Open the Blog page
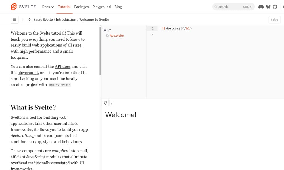The image size is (284, 170). pyautogui.click(x=118, y=7)
